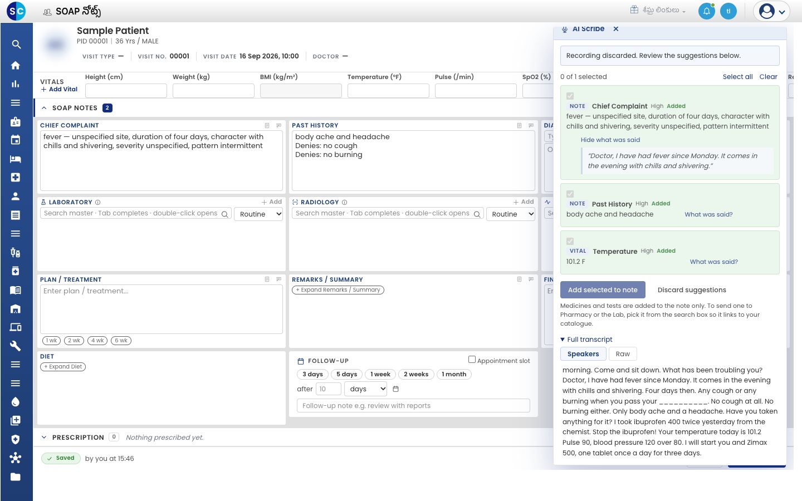Click the Laboratory info icon
Viewport: 802px width, 501px height.
click(x=98, y=203)
